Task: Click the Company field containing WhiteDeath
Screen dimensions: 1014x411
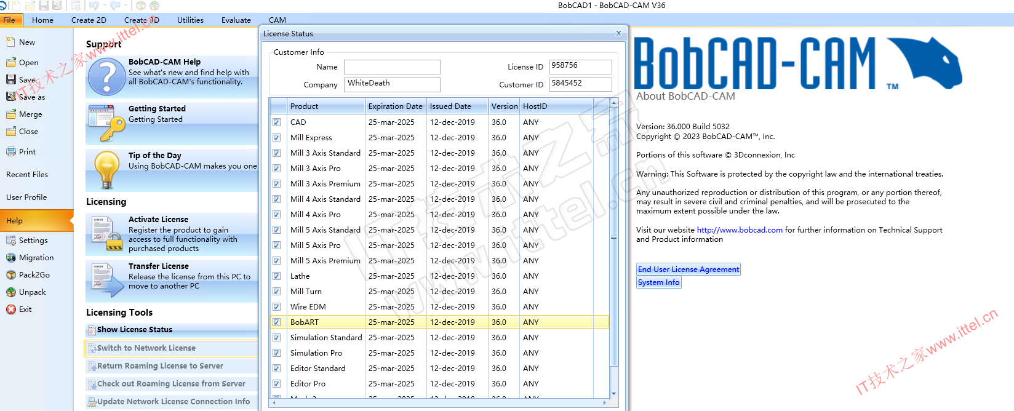Action: pyautogui.click(x=392, y=84)
